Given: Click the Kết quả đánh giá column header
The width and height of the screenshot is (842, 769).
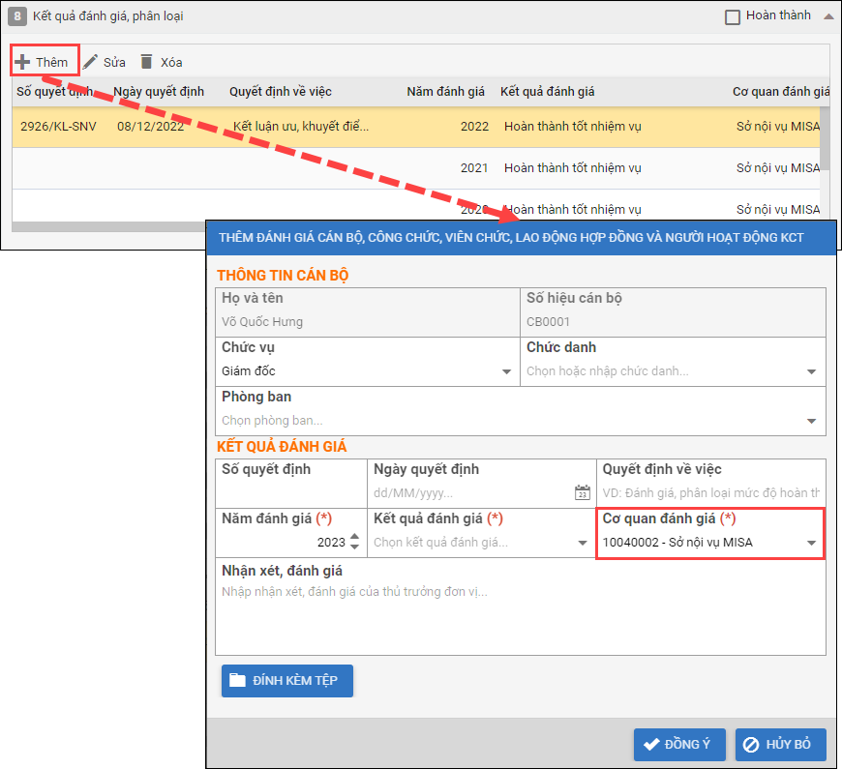Looking at the screenshot, I should 547,92.
